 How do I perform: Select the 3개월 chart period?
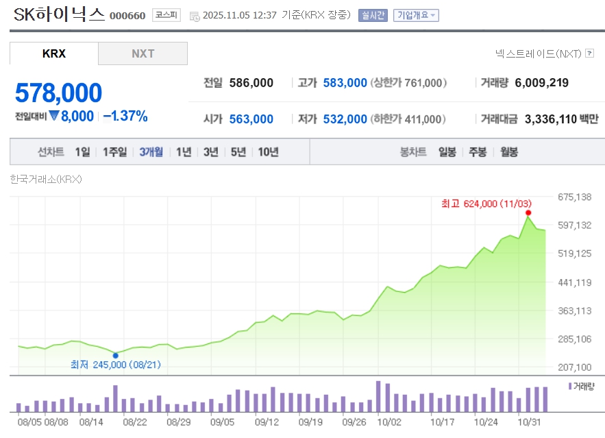coord(151,152)
